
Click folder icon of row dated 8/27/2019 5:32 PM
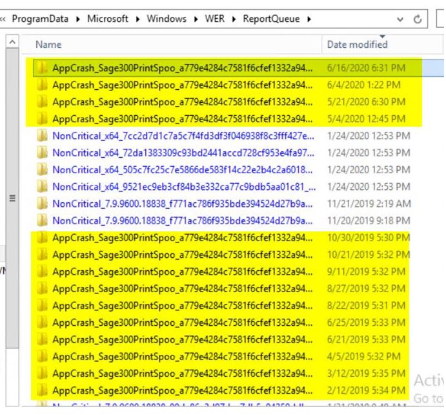[43, 288]
